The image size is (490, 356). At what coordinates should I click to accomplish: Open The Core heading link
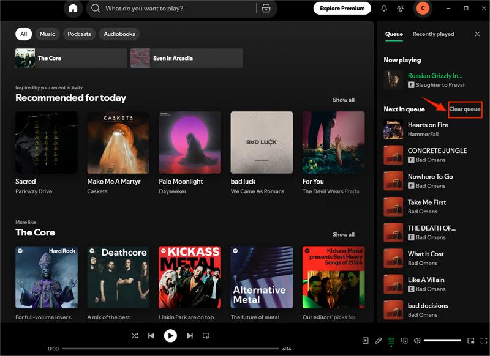36,232
